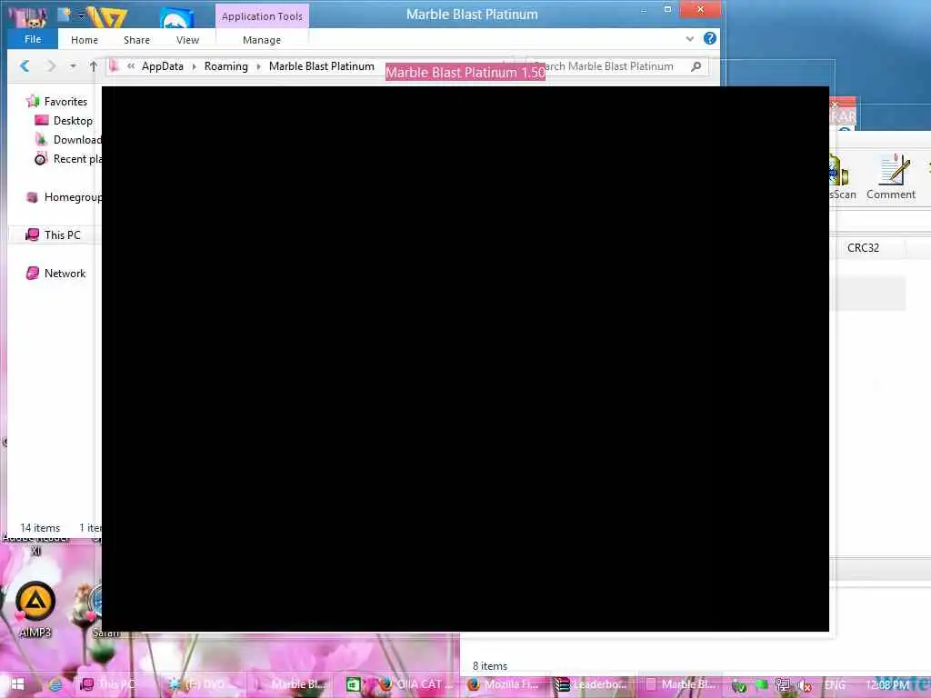Open Explorer help via the question mark

click(709, 38)
